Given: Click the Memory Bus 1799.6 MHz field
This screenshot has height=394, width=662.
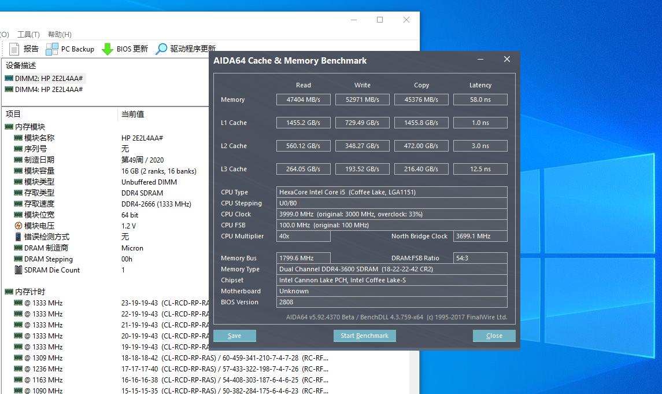Looking at the screenshot, I should (x=303, y=258).
